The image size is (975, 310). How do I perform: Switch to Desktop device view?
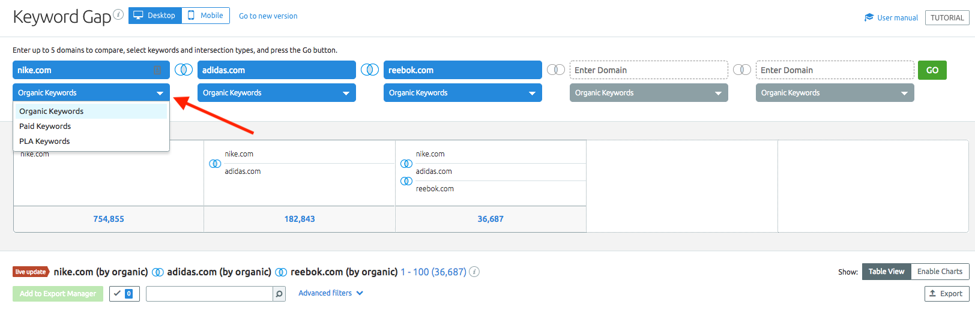[x=155, y=16]
